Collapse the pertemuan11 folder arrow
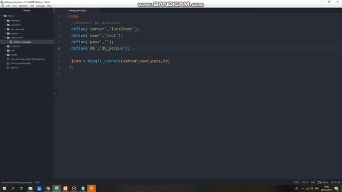 coord(5,38)
